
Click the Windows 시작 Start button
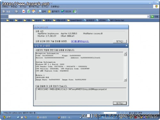point(7,117)
